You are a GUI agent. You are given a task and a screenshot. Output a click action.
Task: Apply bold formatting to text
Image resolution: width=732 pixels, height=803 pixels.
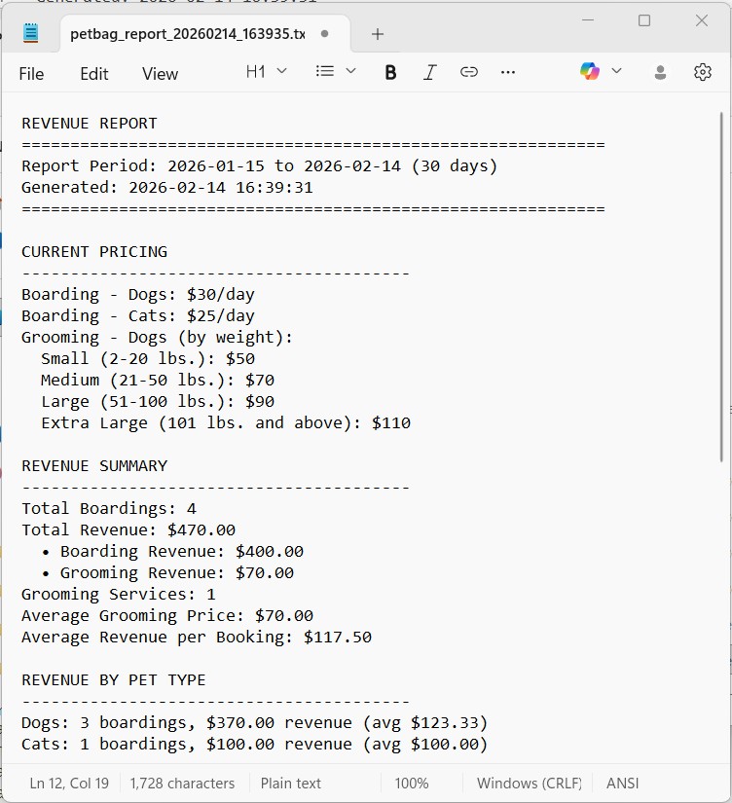point(389,72)
